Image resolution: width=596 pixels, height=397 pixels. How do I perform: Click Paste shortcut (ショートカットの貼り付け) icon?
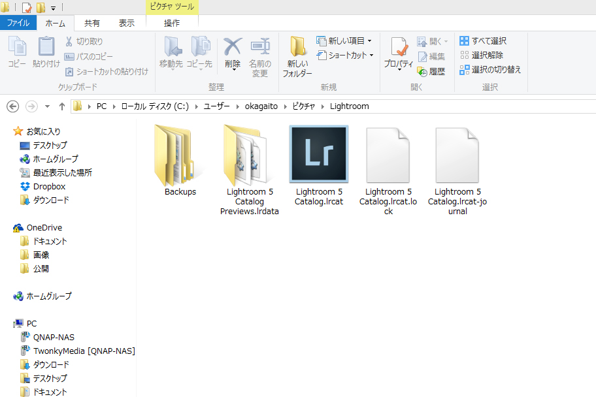[69, 71]
